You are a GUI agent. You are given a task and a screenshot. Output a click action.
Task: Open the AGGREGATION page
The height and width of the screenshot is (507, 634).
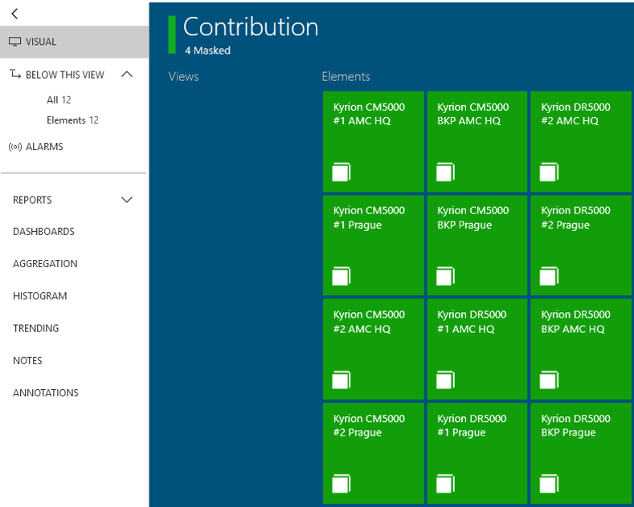[x=45, y=264]
